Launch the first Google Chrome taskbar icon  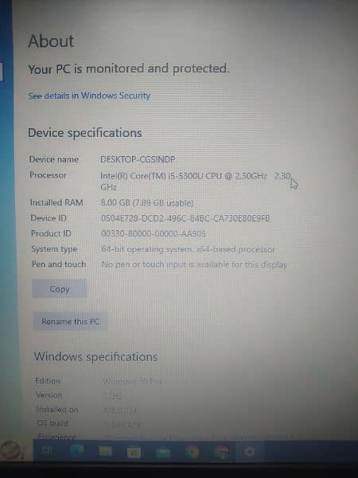[192, 452]
